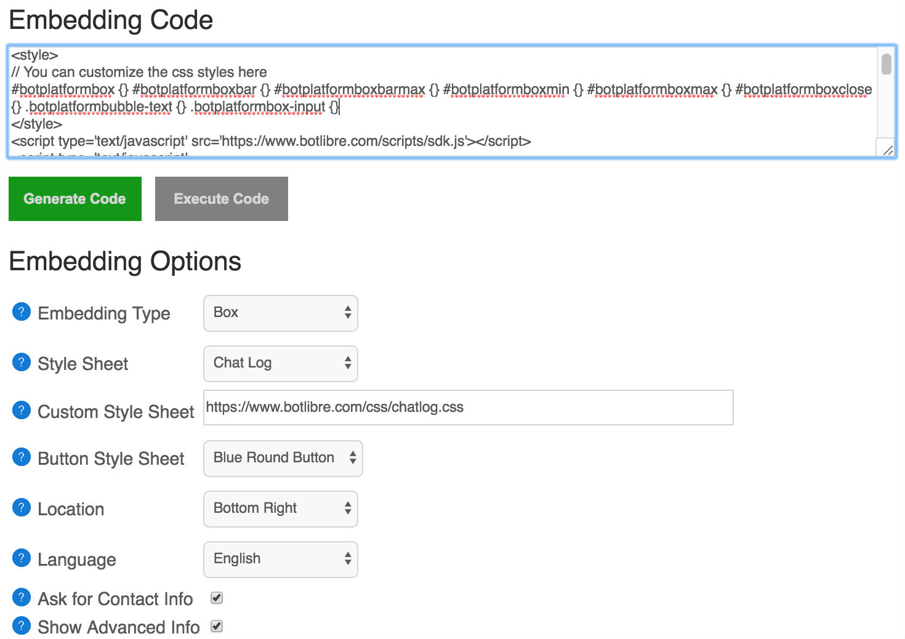Open help for Custom Style Sheet
The image size is (905, 639).
point(21,410)
